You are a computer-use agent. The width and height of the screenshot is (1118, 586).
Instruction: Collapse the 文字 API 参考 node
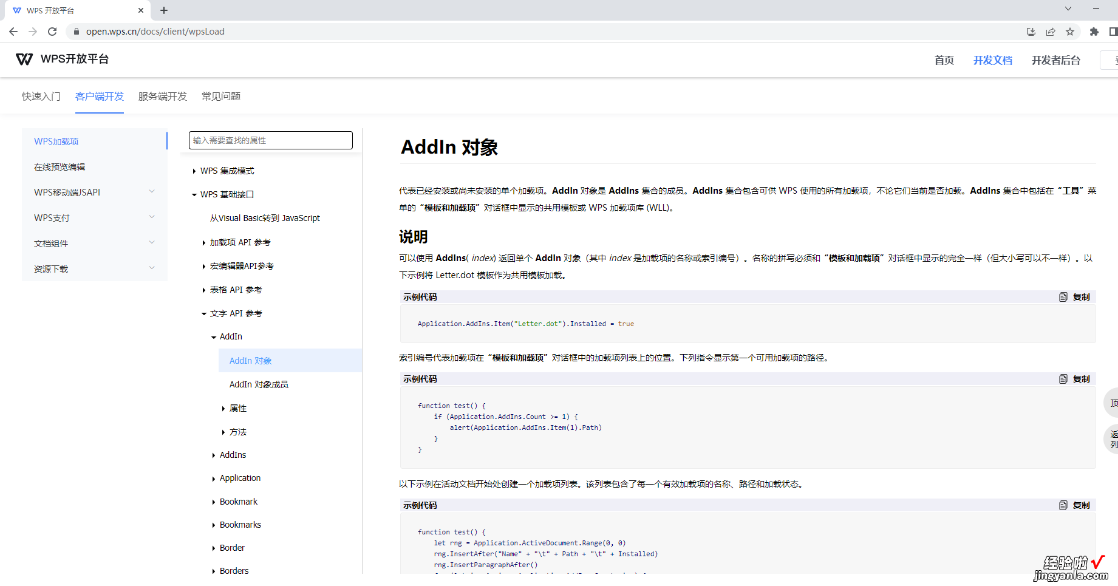[x=204, y=314]
